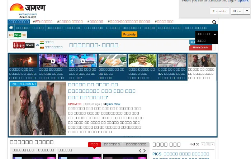Open the featured story headline
Screen dimensions: 251x159
coord(102,91)
